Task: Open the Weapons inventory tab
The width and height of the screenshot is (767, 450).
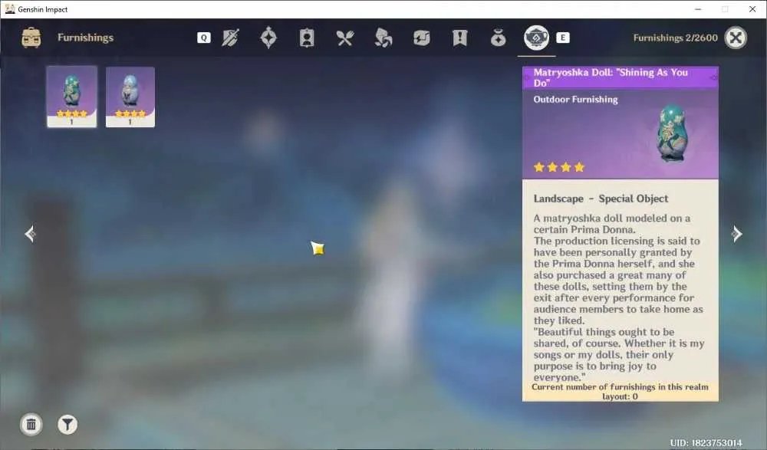Action: [230, 38]
